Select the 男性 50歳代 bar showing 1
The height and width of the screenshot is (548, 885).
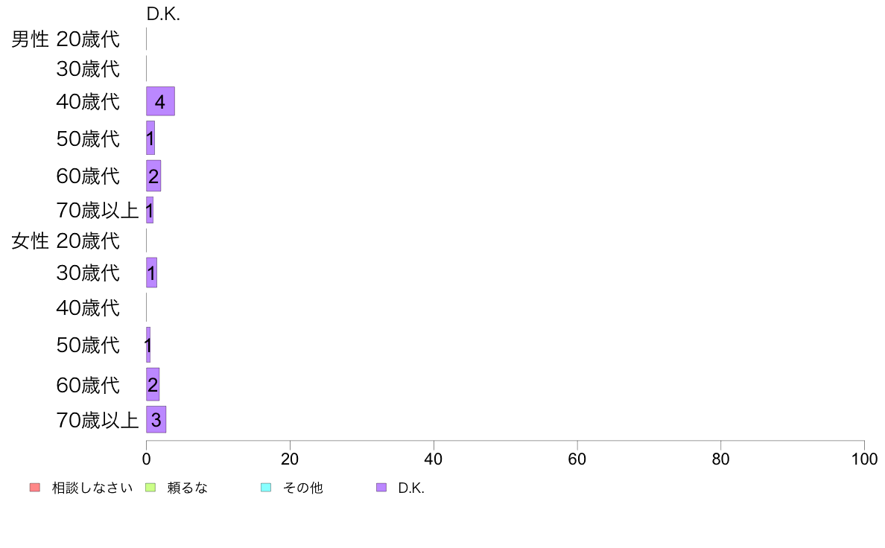pos(150,138)
